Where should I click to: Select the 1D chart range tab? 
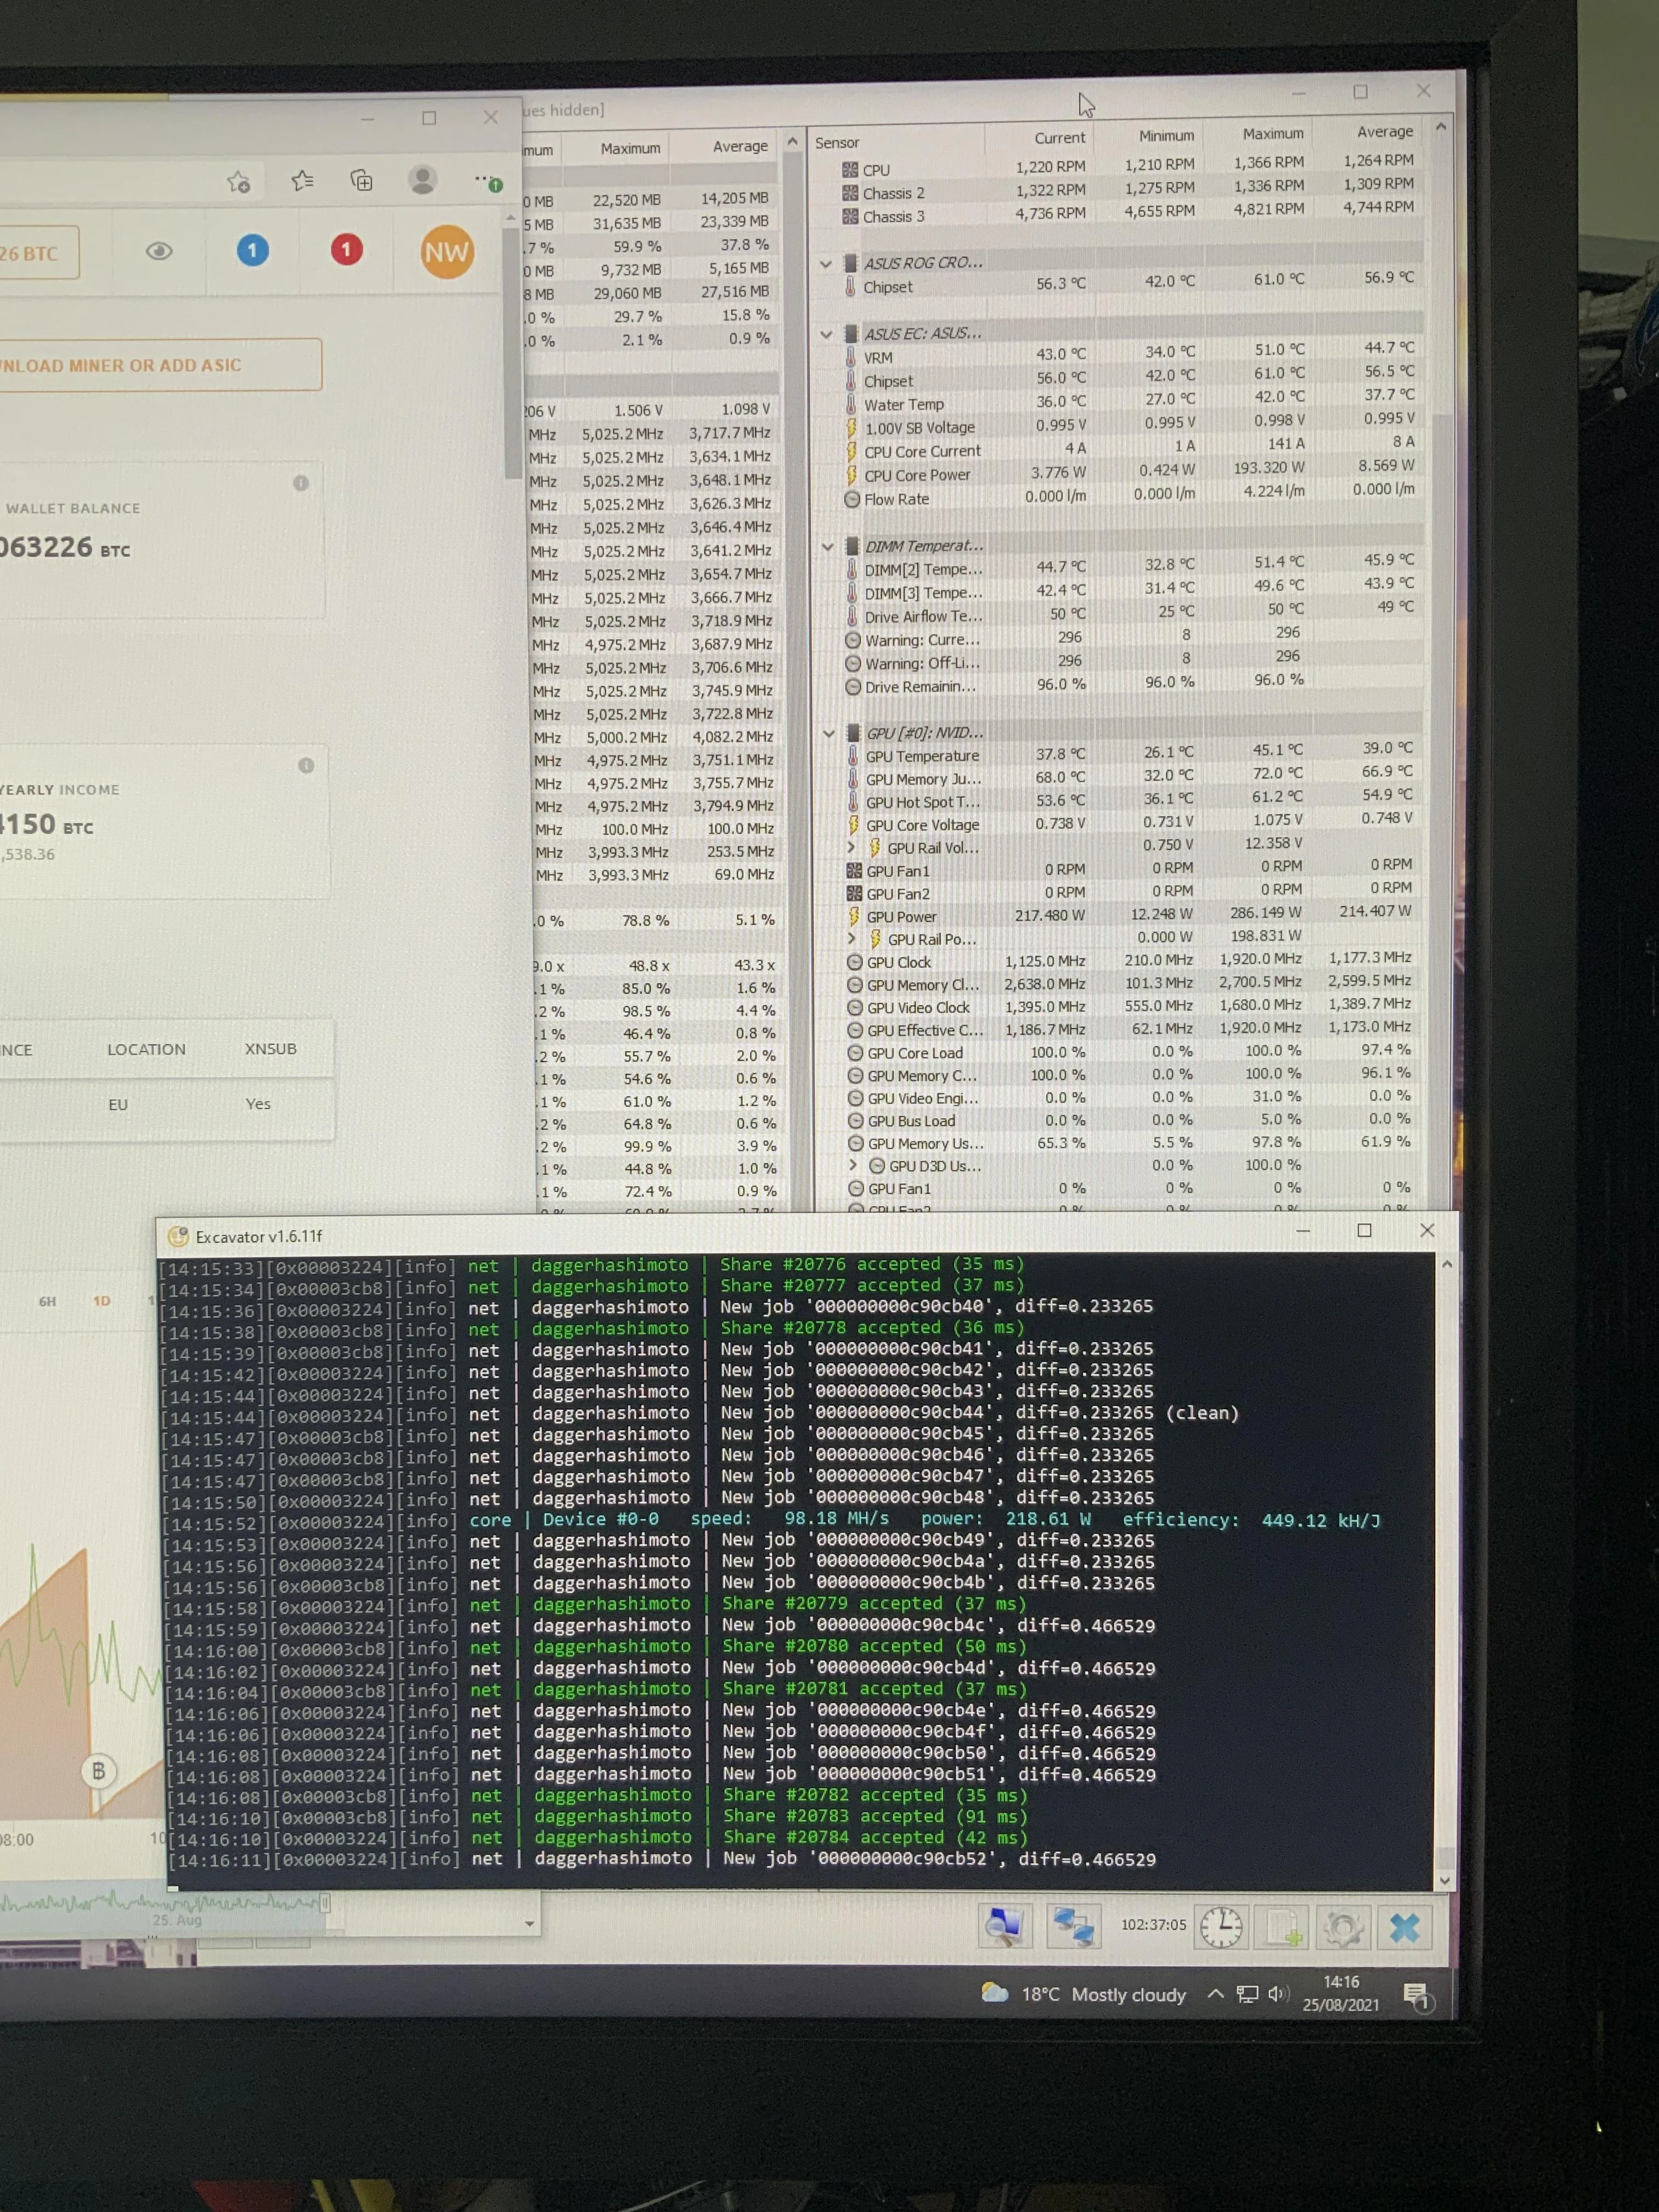coord(102,1301)
